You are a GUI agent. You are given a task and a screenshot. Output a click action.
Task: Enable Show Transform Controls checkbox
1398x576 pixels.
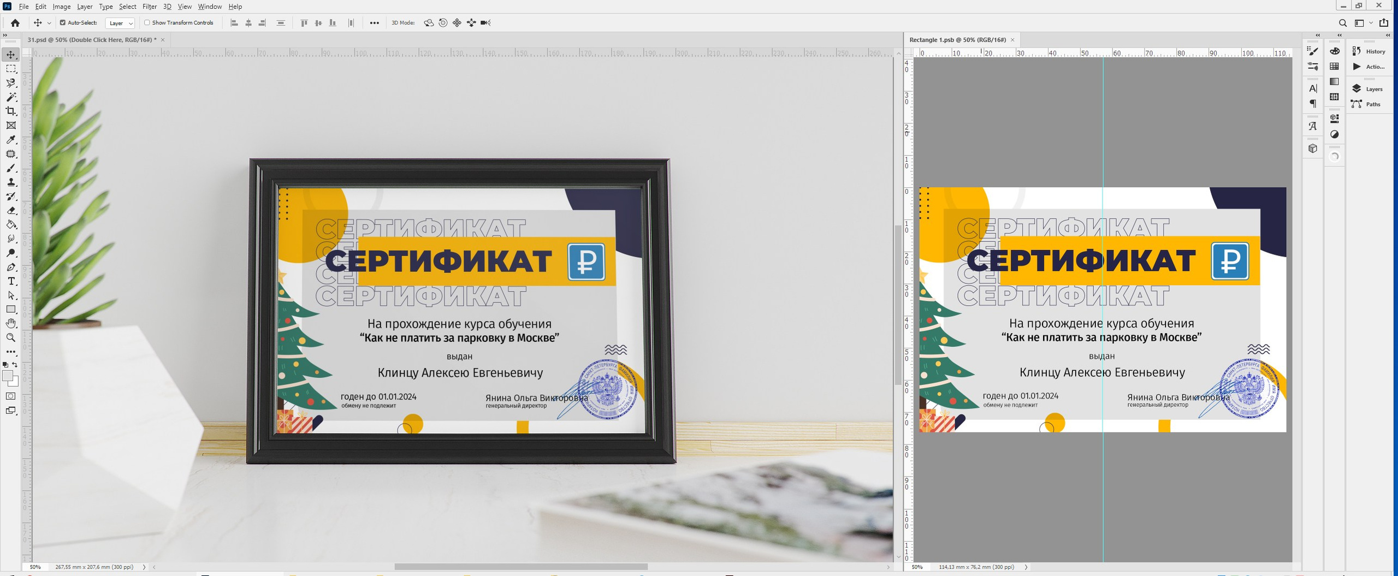click(x=147, y=23)
